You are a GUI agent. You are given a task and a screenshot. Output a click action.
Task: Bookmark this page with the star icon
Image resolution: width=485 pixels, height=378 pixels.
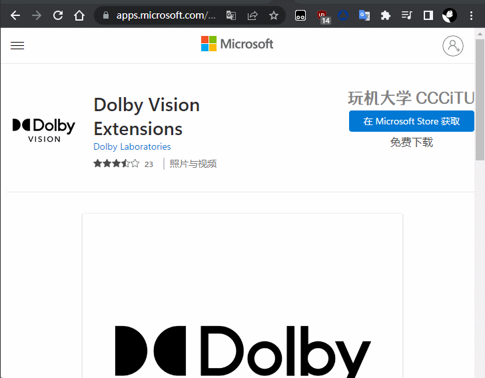(x=274, y=15)
